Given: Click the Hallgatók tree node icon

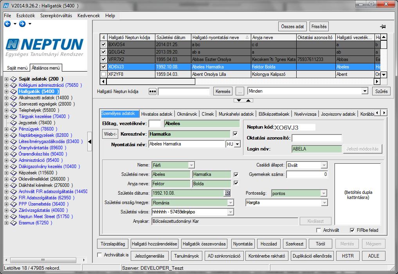Looking at the screenshot, I should tap(14, 91).
